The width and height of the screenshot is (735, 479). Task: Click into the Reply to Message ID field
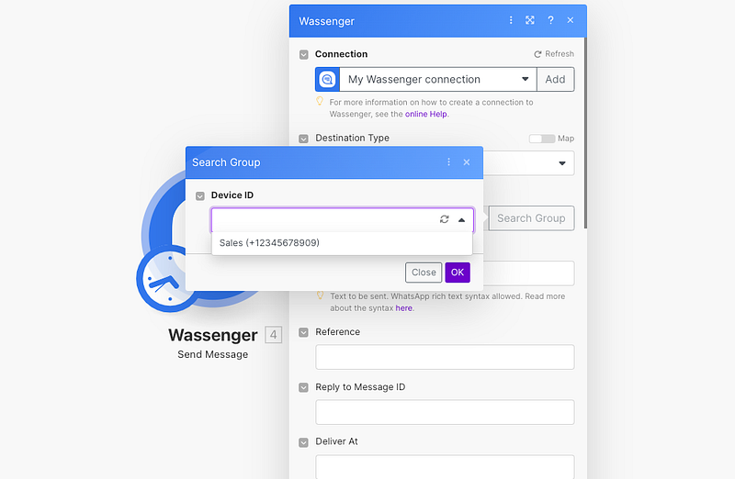445,412
